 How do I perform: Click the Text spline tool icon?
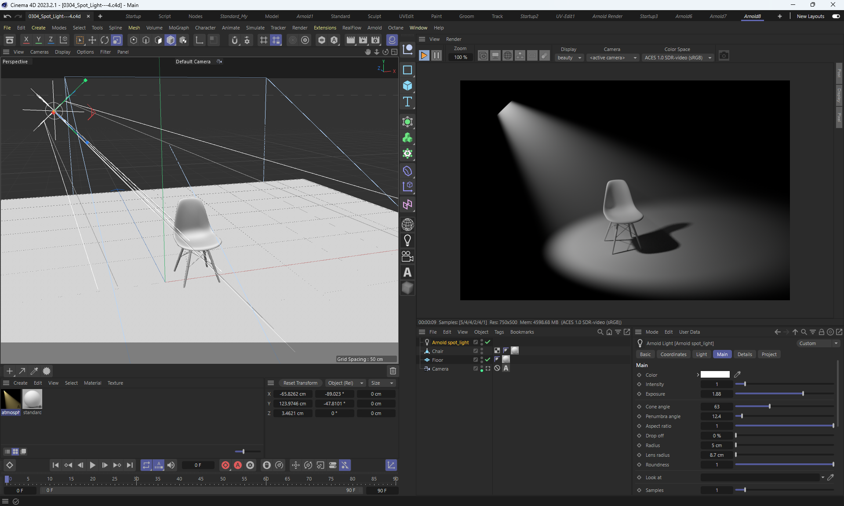coord(407,102)
